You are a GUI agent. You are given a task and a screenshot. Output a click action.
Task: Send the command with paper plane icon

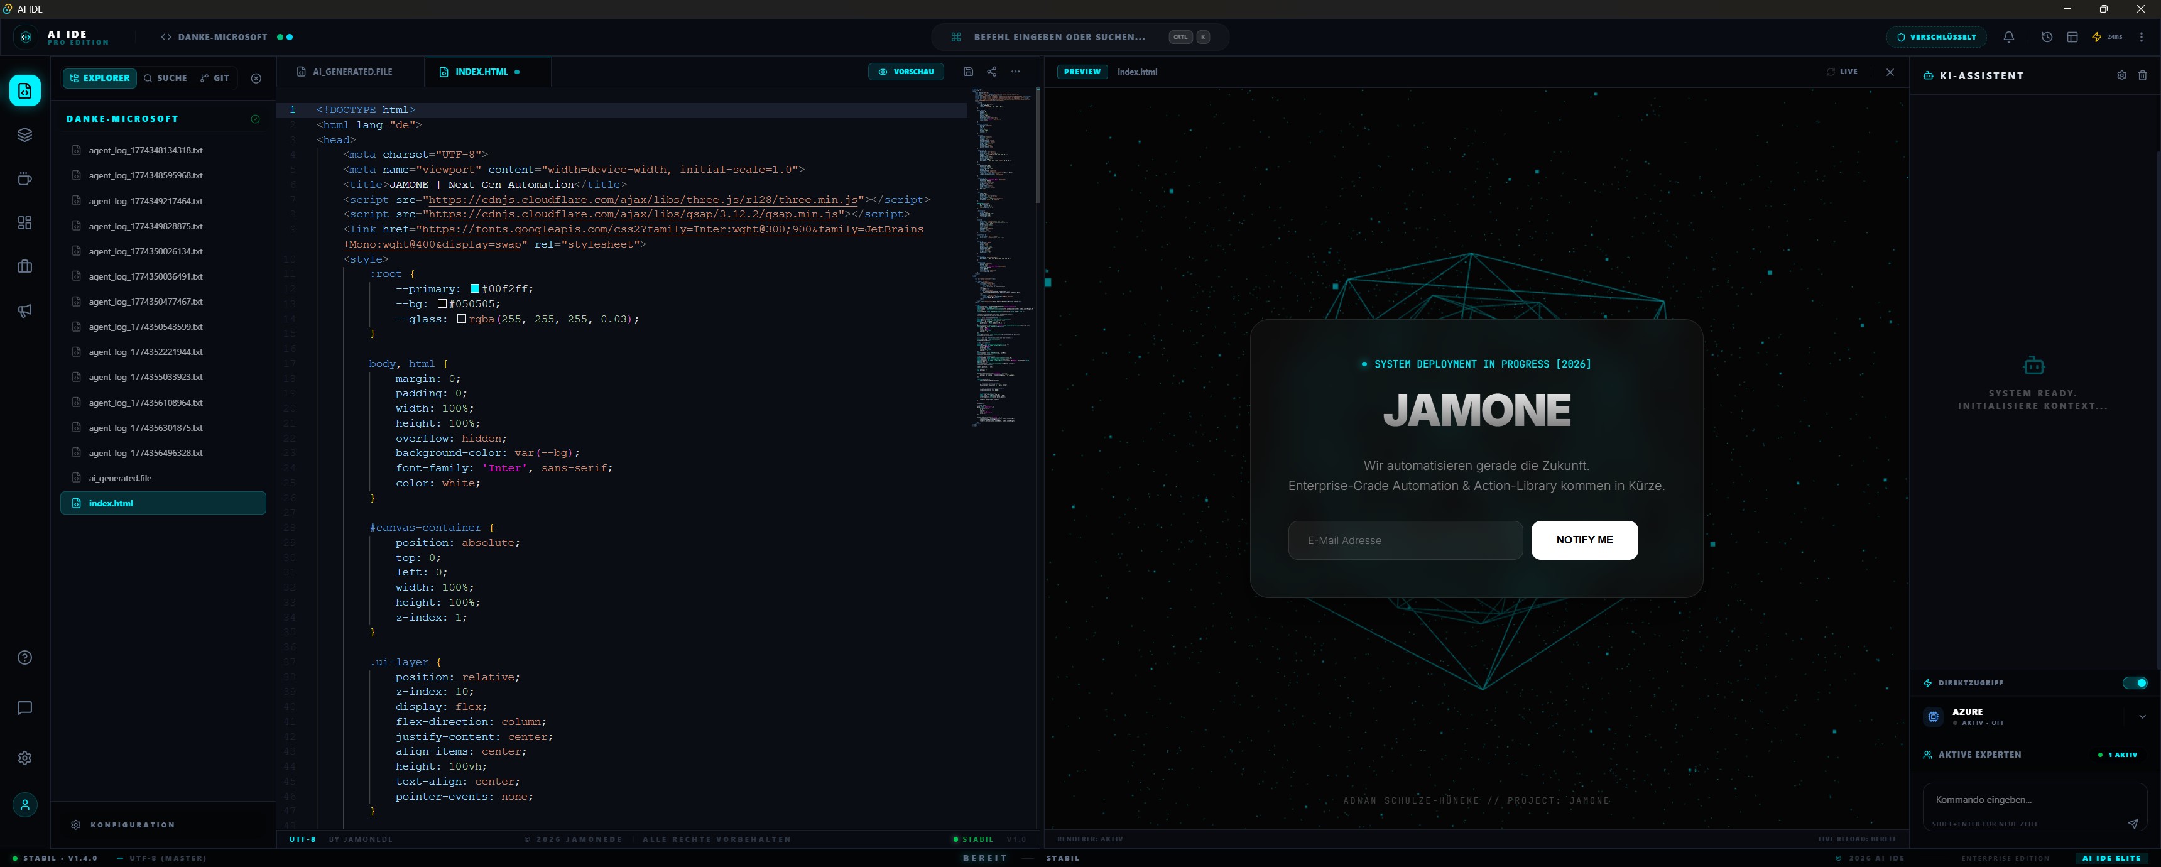click(x=2133, y=824)
